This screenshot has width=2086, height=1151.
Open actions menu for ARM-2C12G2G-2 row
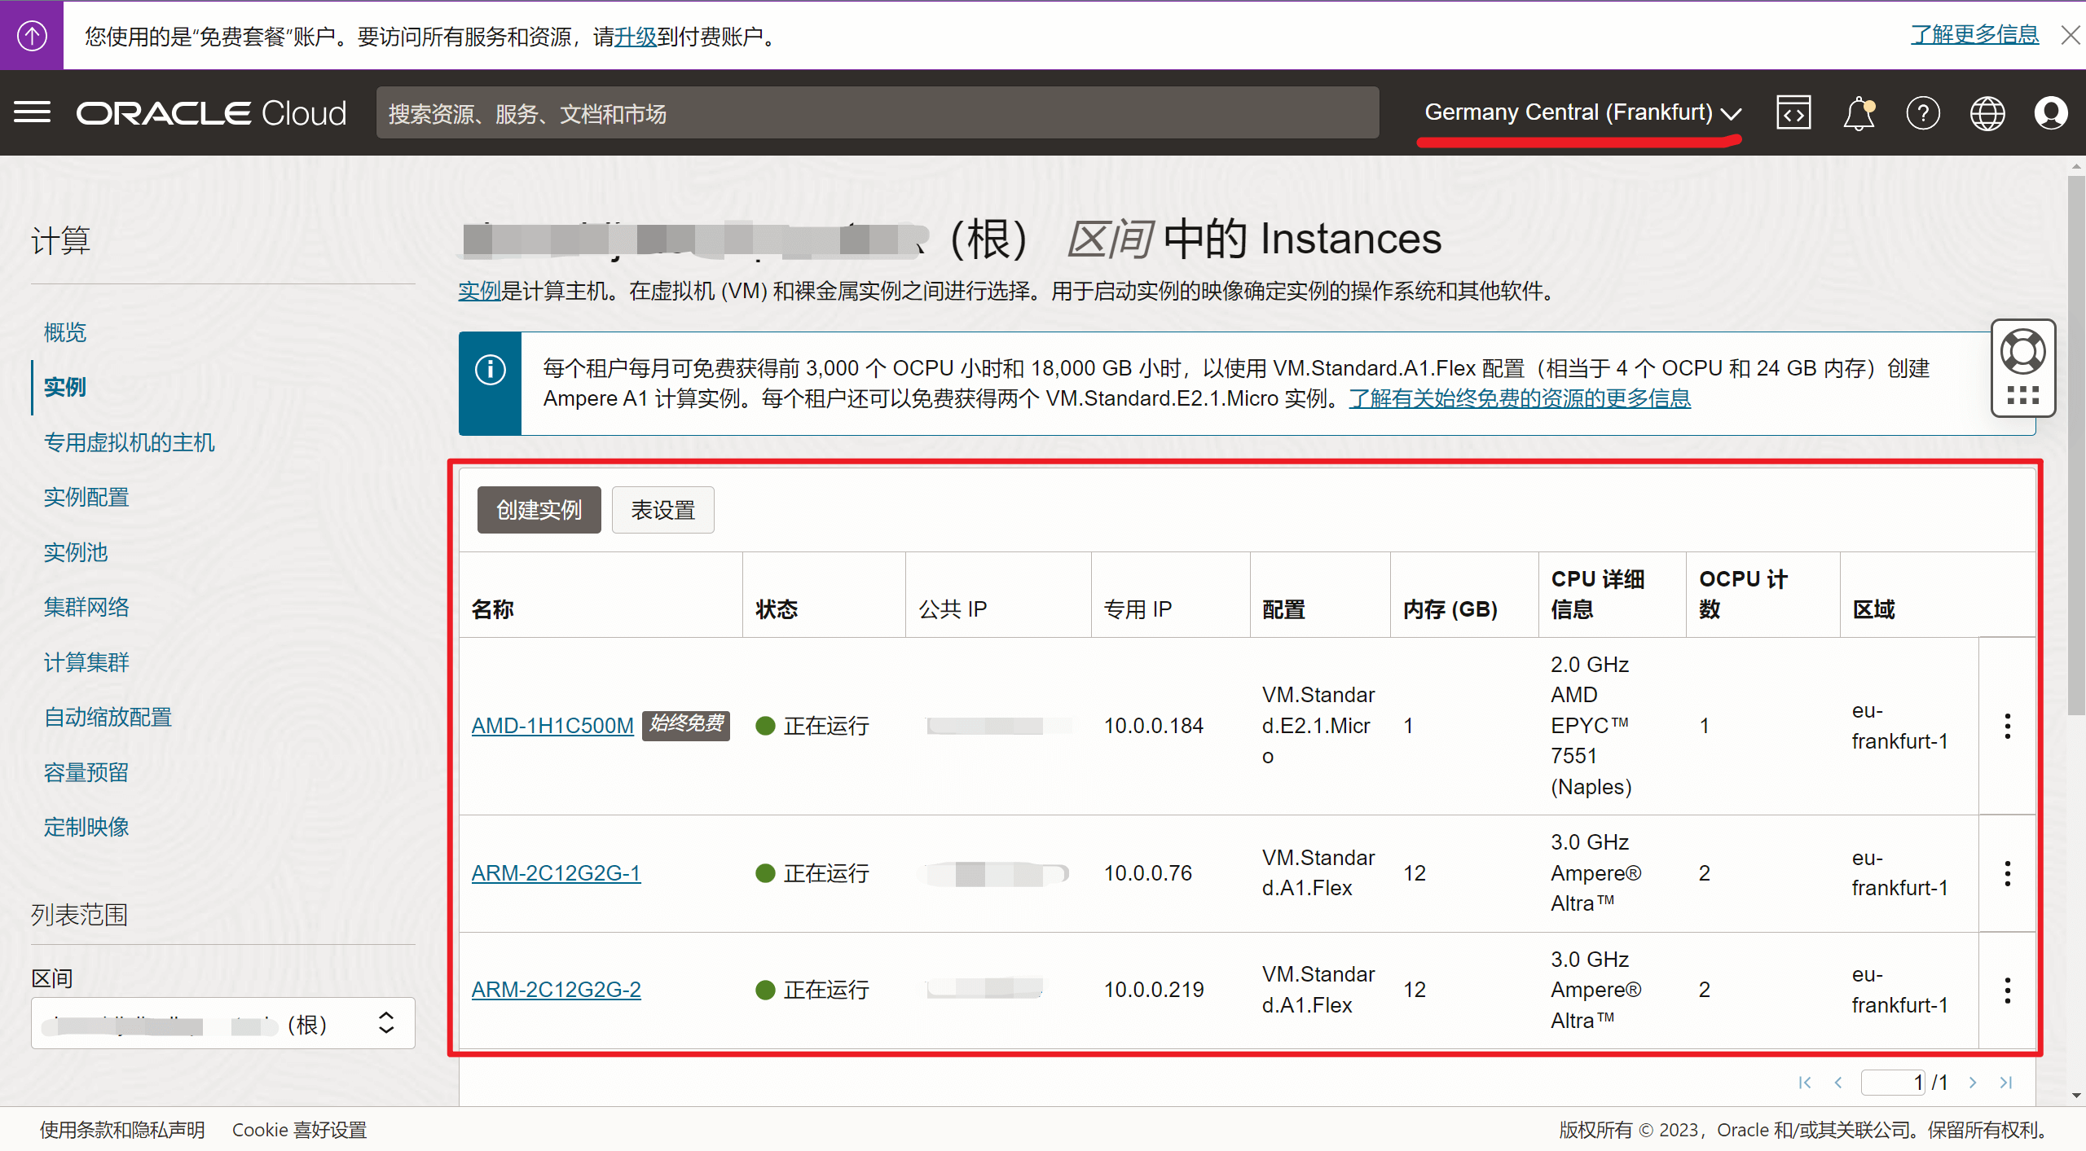tap(2007, 990)
